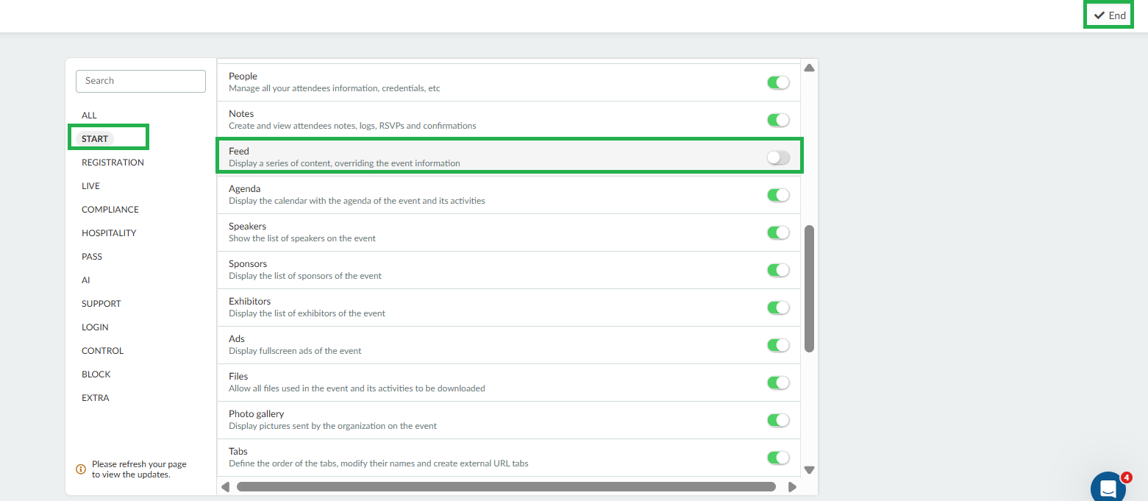Open the REGISTRATION category
Image resolution: width=1148 pixels, height=501 pixels.
point(113,163)
